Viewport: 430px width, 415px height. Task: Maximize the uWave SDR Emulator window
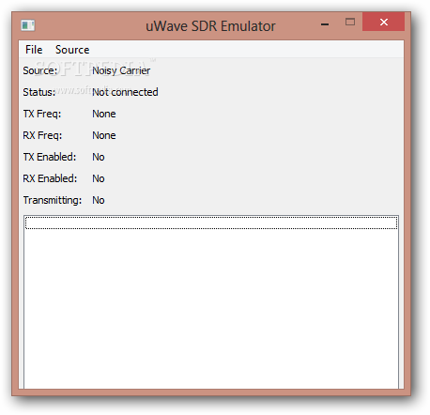pos(350,22)
